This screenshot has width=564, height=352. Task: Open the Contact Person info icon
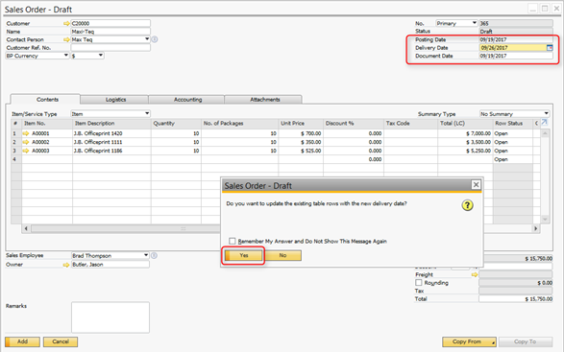click(x=155, y=39)
